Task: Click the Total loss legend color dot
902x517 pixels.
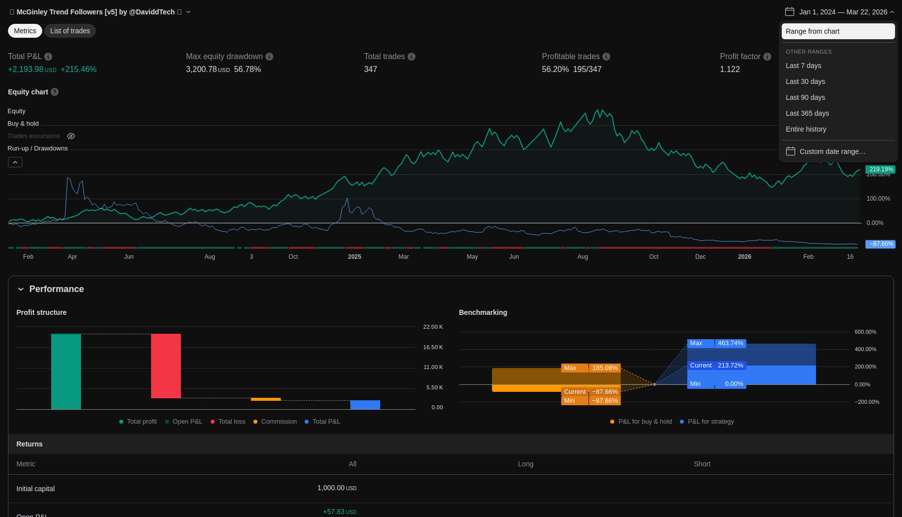Action: (213, 422)
